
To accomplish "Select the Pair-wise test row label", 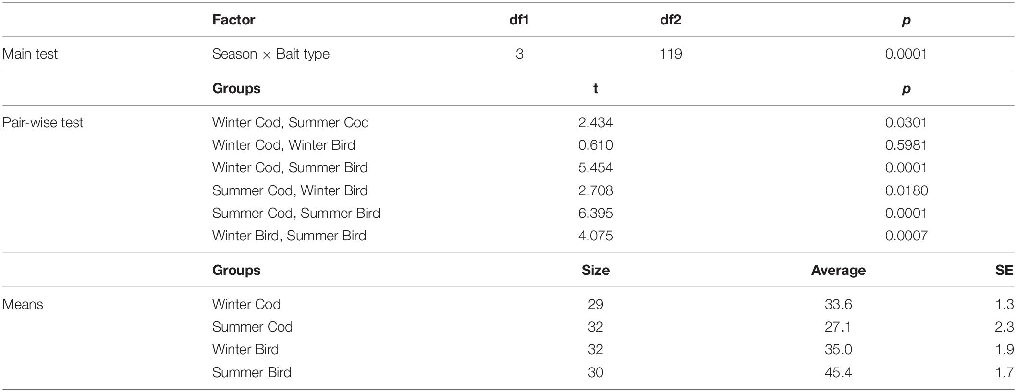I will 43,122.
